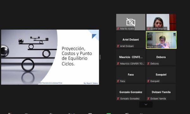Viewport: 190px width, 114px height.
Task: Show more participants with the down chevron
Action: tap(146, 104)
